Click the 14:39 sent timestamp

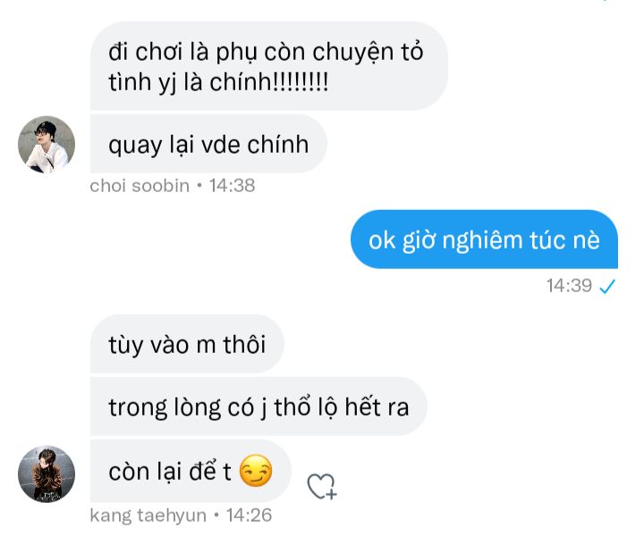point(569,286)
